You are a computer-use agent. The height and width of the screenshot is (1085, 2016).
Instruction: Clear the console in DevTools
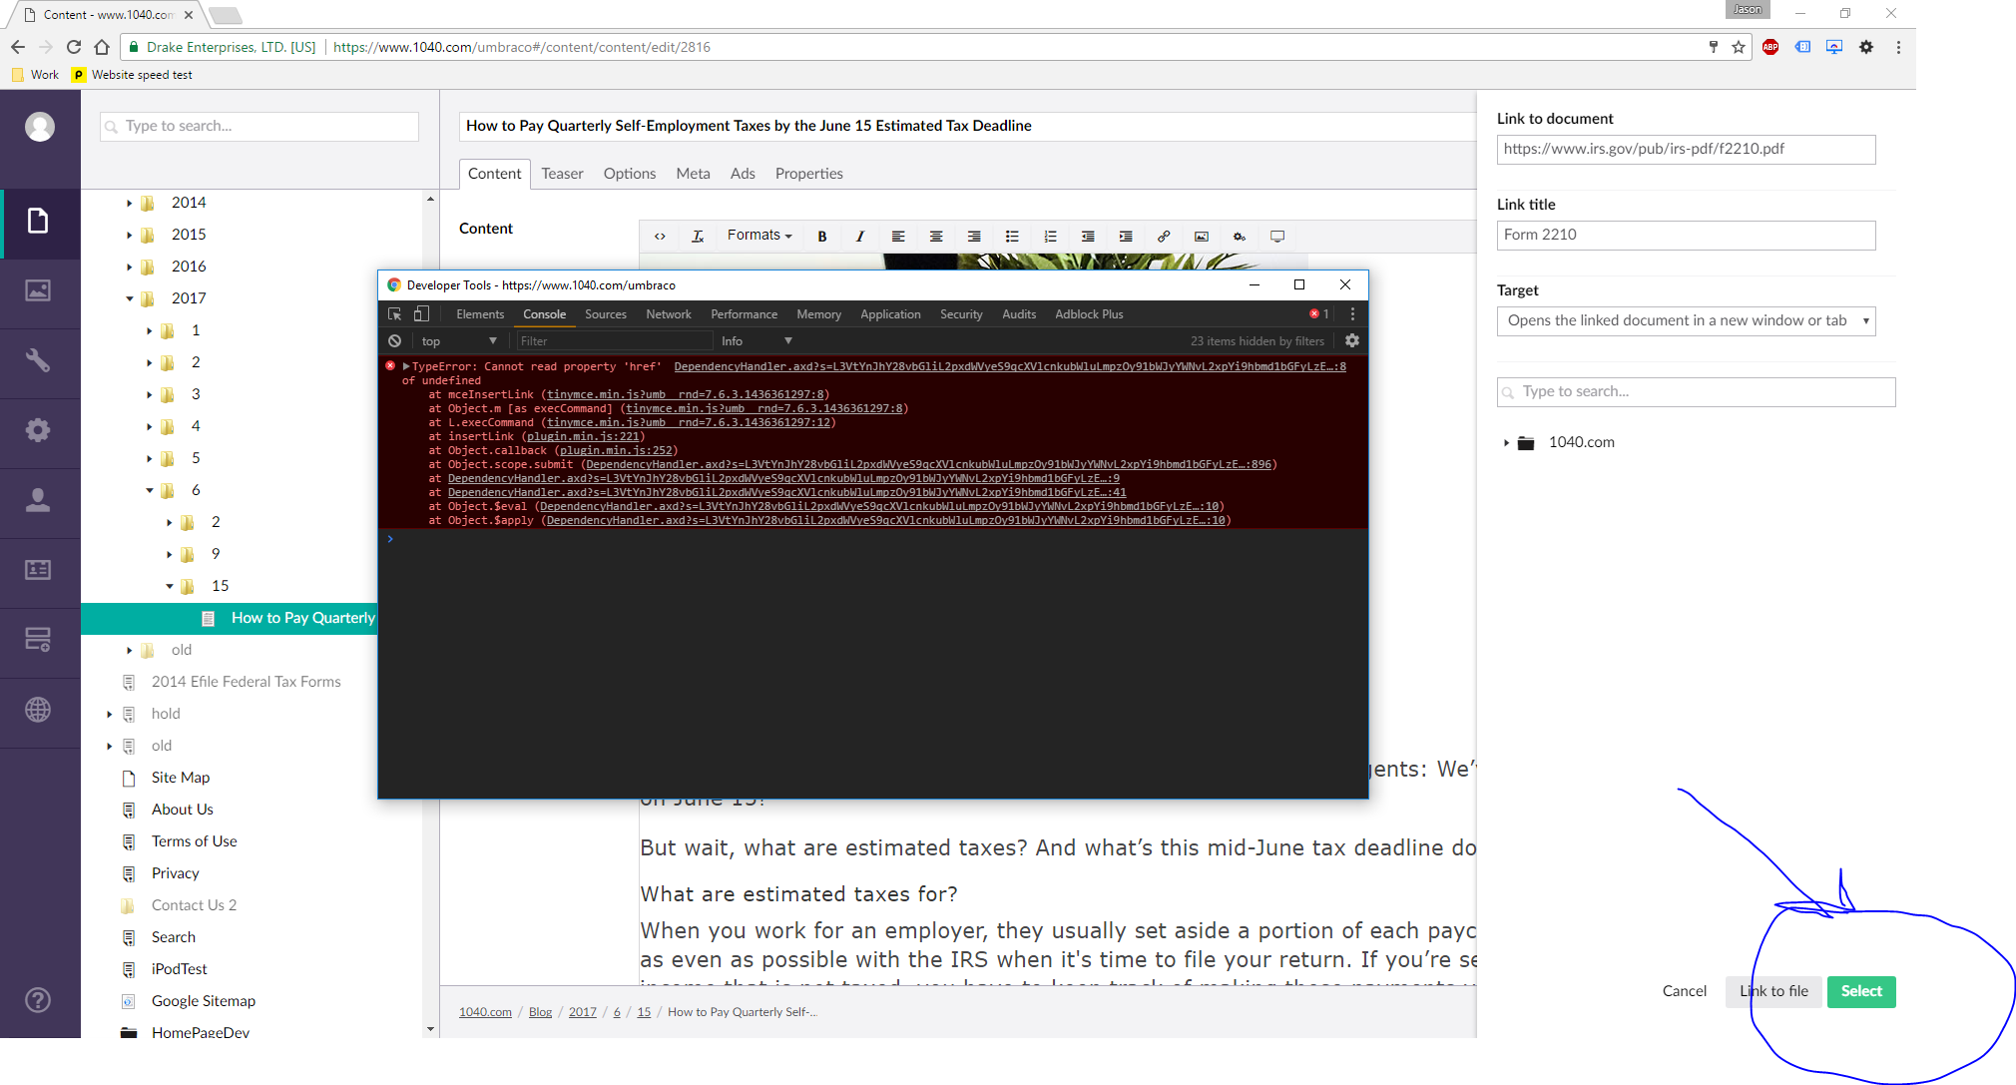(x=395, y=340)
